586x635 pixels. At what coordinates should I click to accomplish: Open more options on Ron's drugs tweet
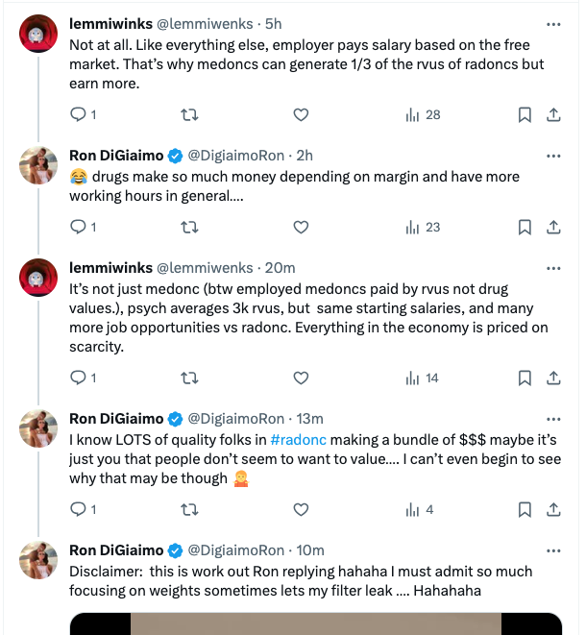point(553,156)
